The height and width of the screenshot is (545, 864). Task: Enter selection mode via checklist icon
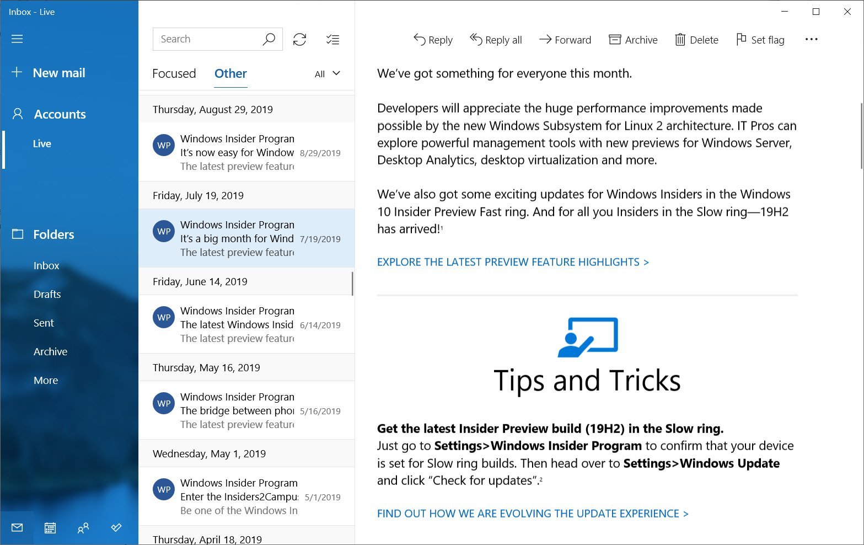coord(332,39)
